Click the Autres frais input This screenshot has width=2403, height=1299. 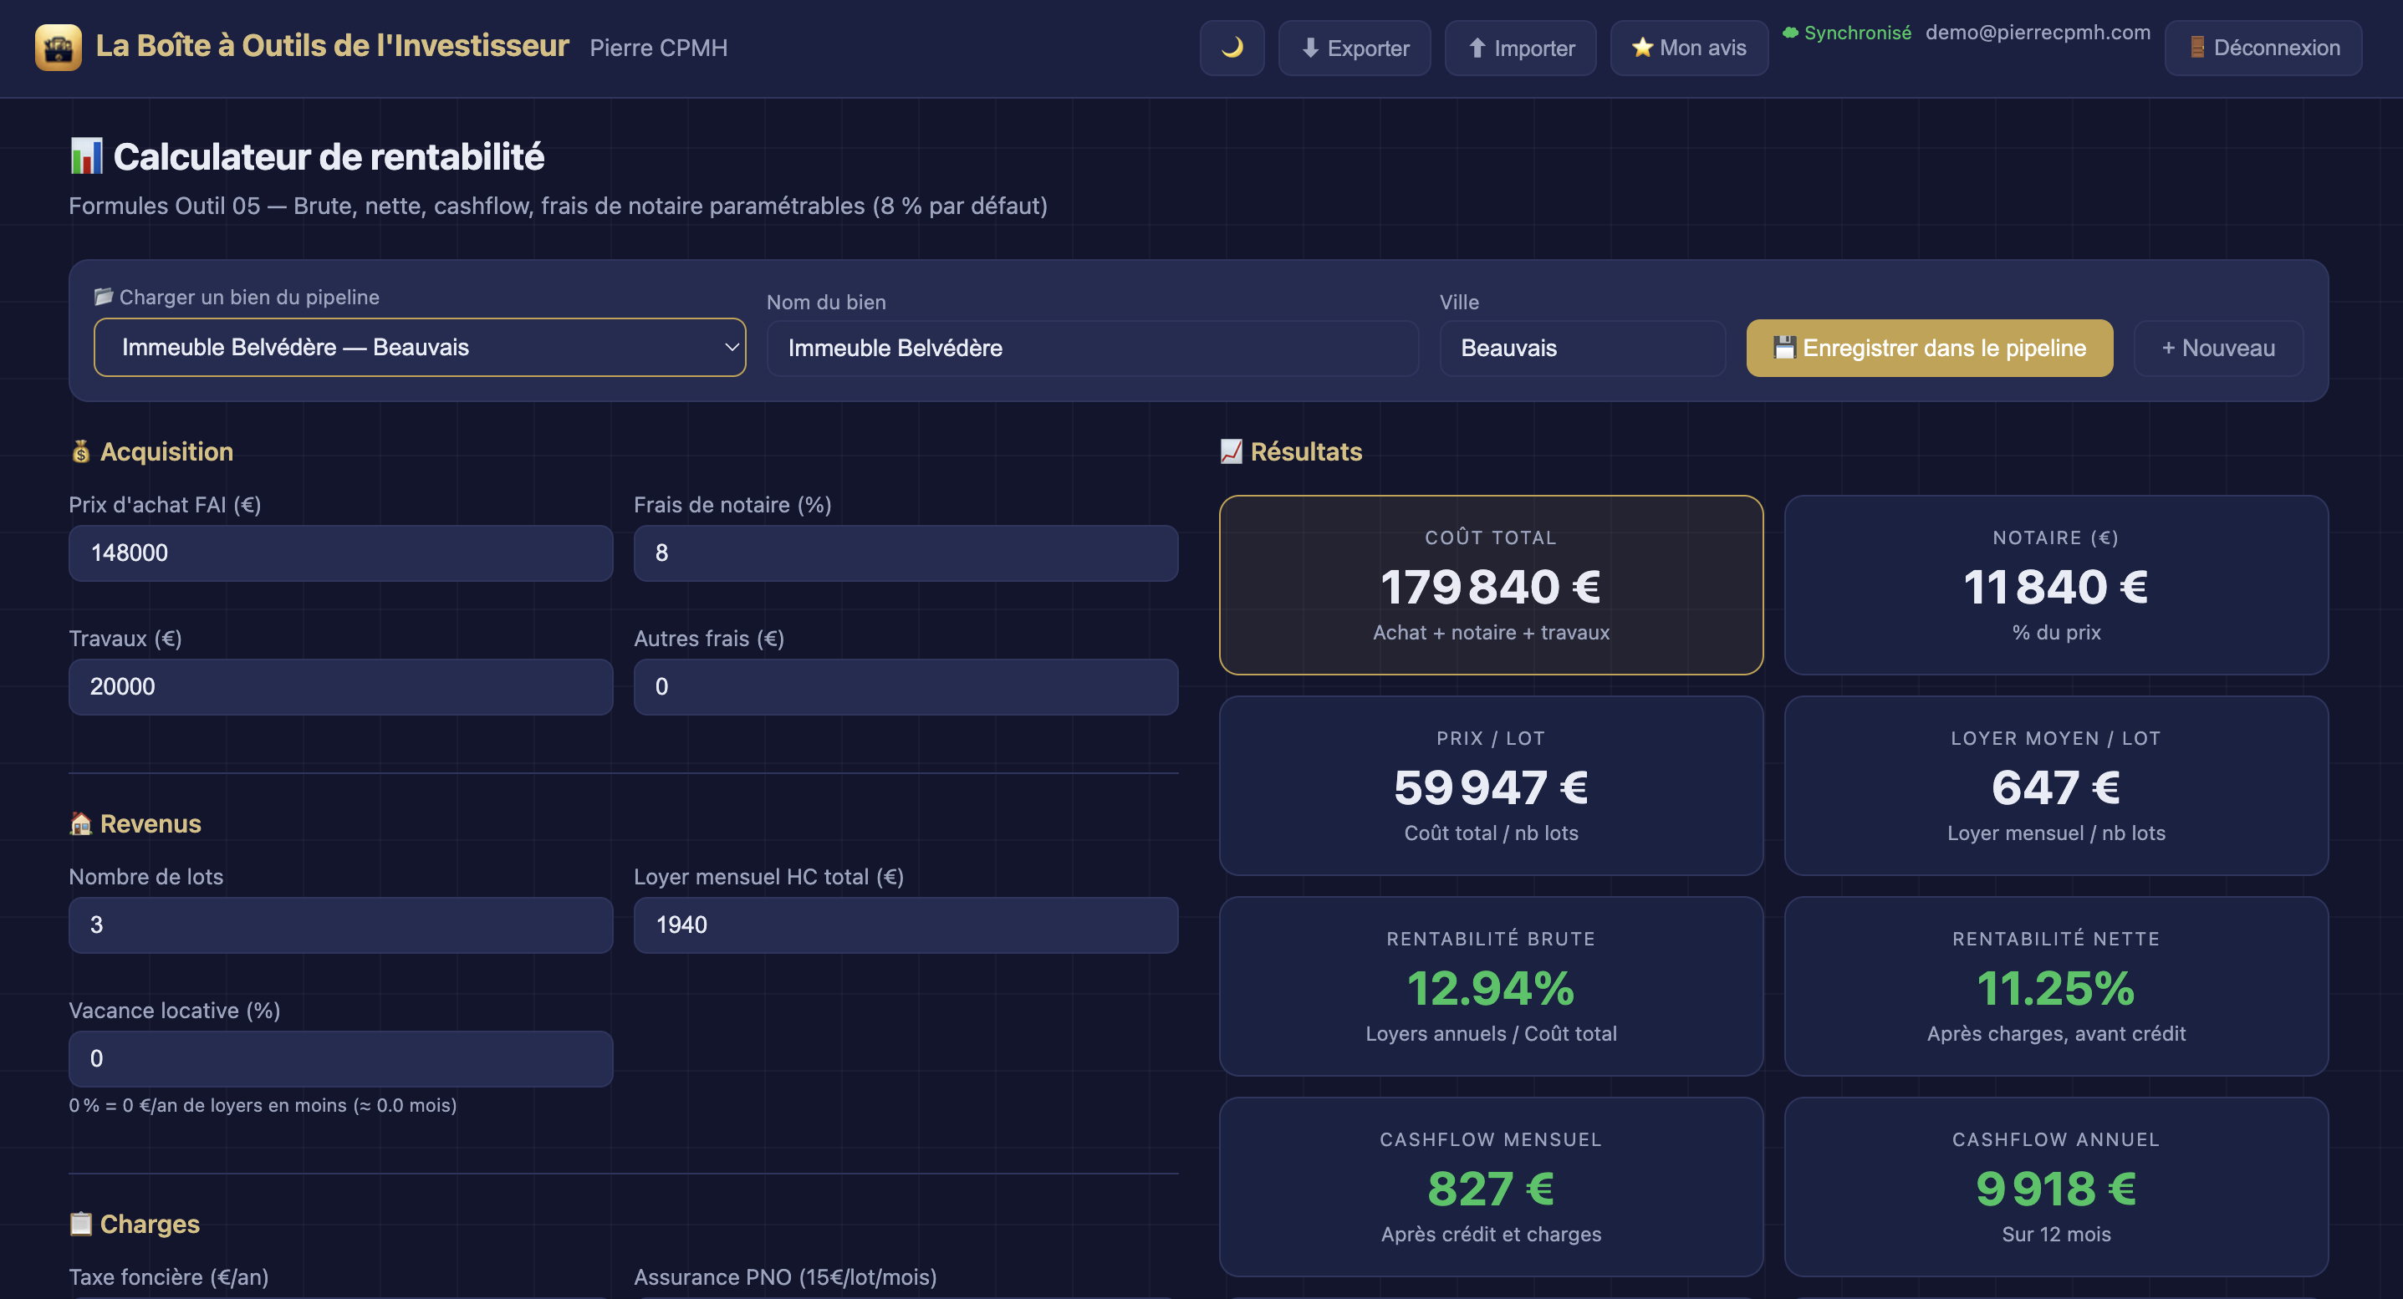[906, 687]
